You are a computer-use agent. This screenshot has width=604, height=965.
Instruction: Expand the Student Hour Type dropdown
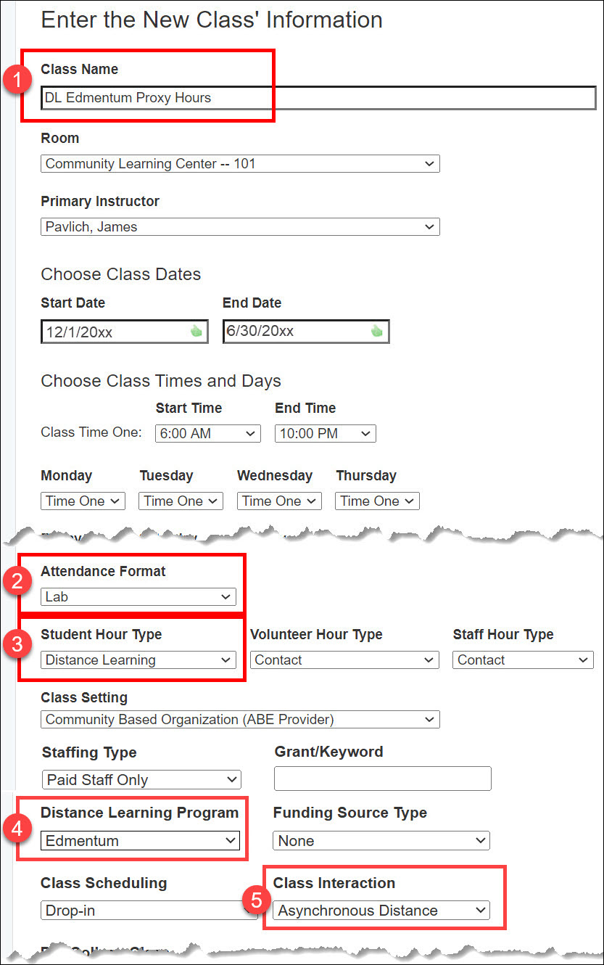pos(138,660)
